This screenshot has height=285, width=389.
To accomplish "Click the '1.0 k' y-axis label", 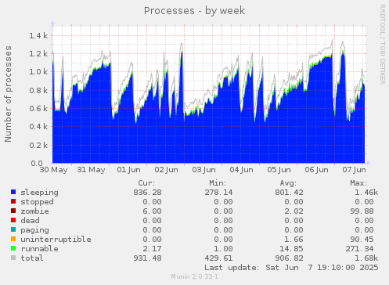I will 38,72.
